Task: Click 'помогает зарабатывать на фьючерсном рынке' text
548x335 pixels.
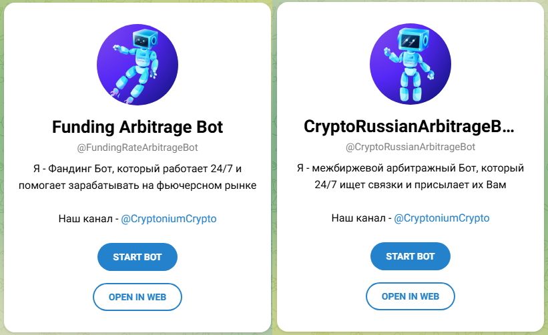Action: [x=138, y=185]
